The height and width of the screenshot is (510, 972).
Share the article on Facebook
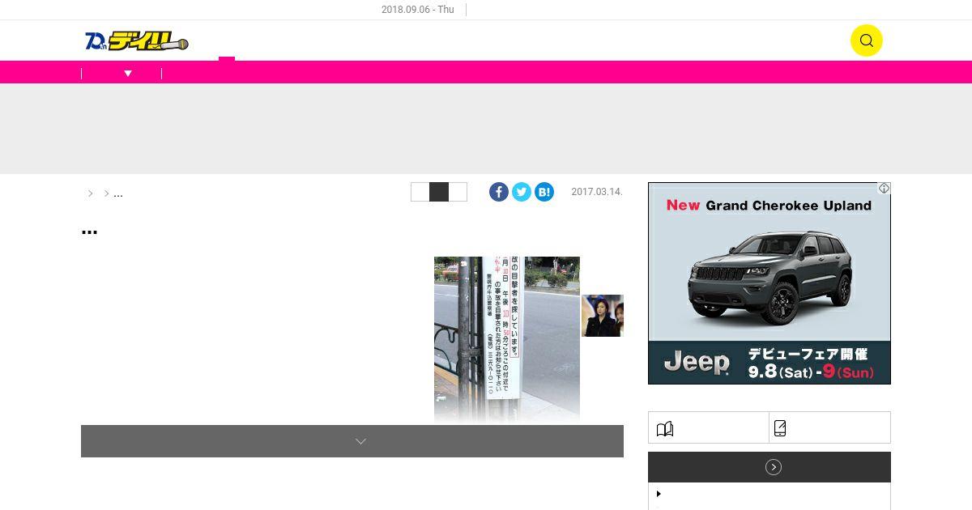499,192
